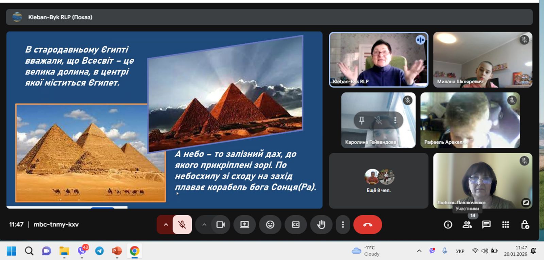The width and height of the screenshot is (544, 260).
Task: Open the chat with everyone icon
Action: [x=487, y=224]
